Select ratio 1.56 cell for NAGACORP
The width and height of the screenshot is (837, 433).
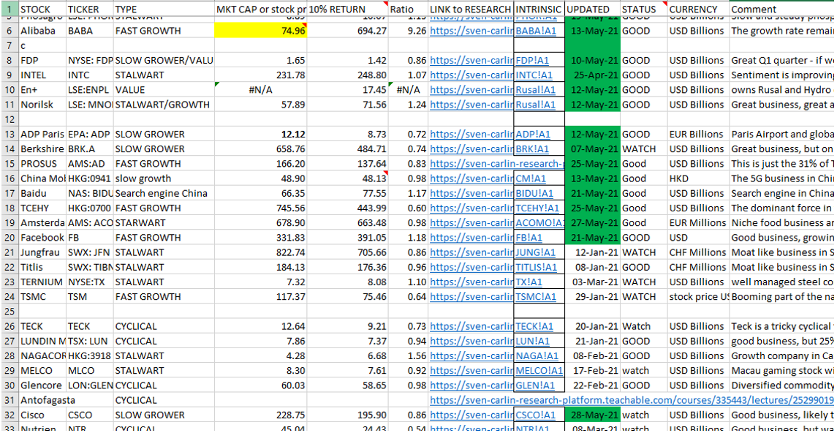tap(409, 355)
